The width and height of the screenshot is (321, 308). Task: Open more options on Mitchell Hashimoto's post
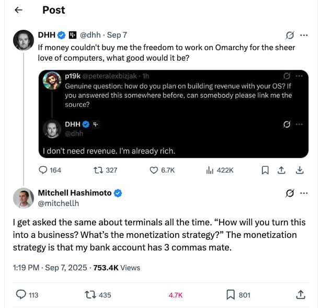point(304,193)
